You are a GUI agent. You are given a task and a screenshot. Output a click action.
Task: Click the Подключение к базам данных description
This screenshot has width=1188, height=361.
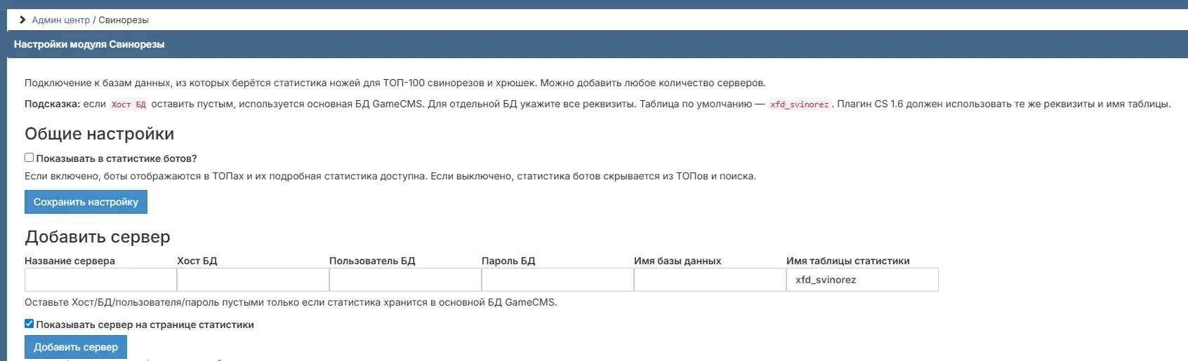[x=395, y=83]
